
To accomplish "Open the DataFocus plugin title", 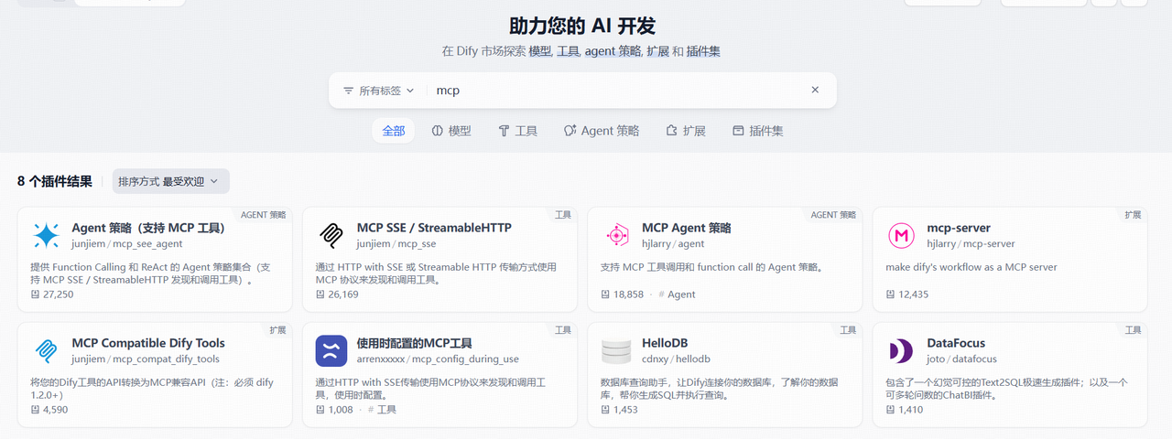I will pyautogui.click(x=957, y=343).
